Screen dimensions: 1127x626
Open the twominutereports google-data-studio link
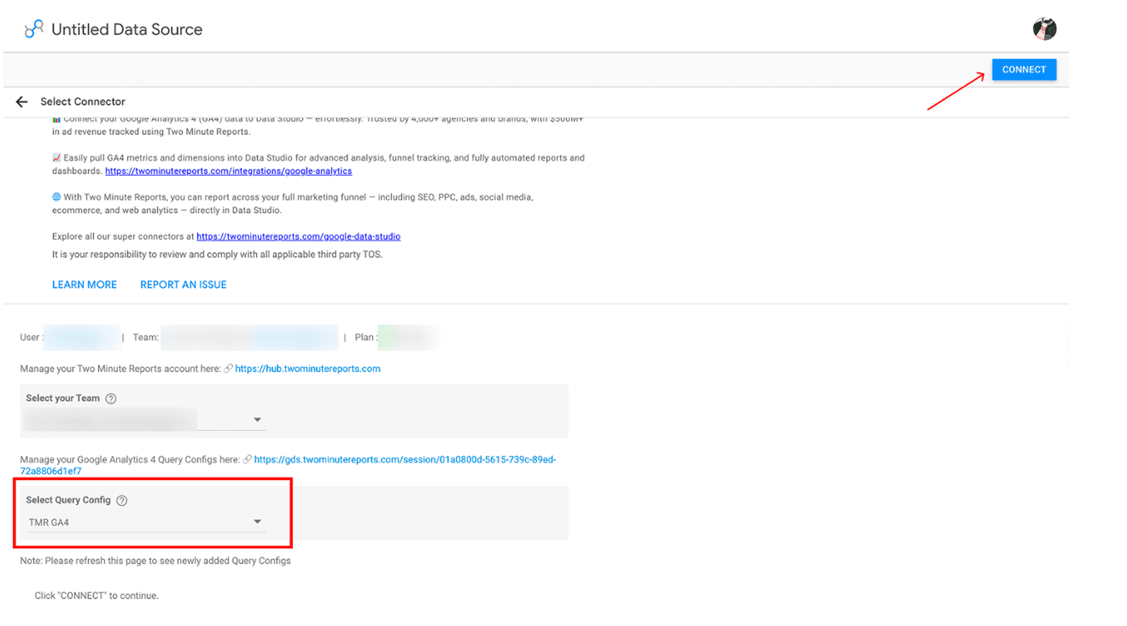point(298,236)
